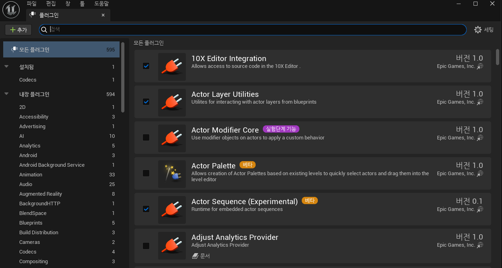The image size is (502, 268).
Task: Click the plug icon beside 모든 플러그인
Action: 14,49
